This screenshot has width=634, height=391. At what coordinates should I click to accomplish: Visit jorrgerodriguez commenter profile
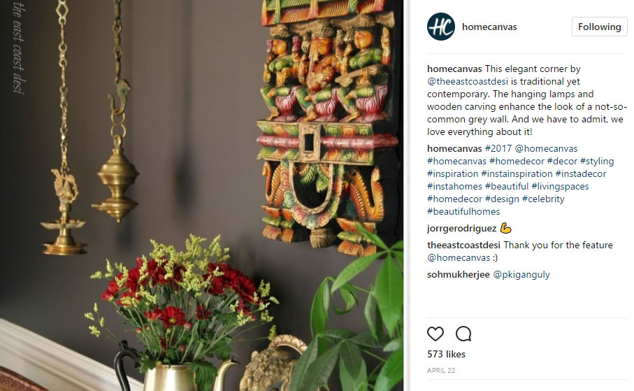pos(462,228)
